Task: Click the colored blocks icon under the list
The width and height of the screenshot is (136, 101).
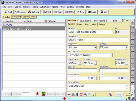Action: [x=43, y=94]
